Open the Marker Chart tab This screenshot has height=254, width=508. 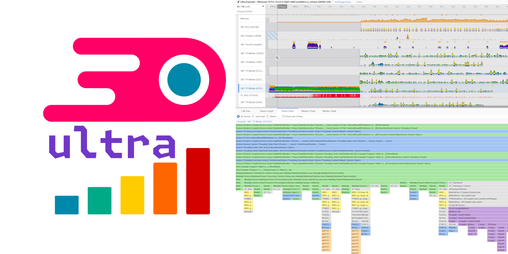click(308, 111)
